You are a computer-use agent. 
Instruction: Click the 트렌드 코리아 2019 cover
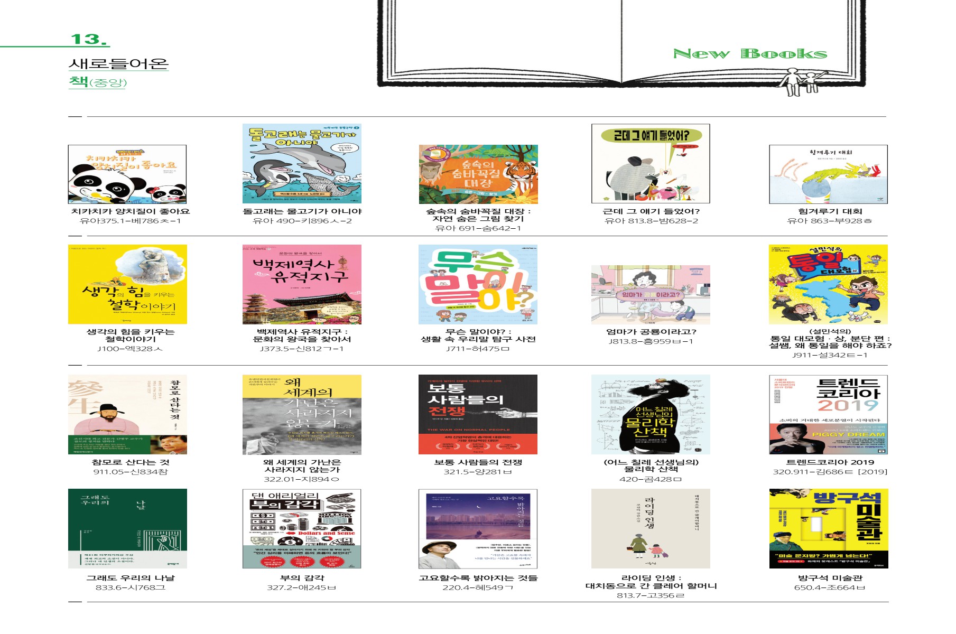pyautogui.click(x=829, y=415)
